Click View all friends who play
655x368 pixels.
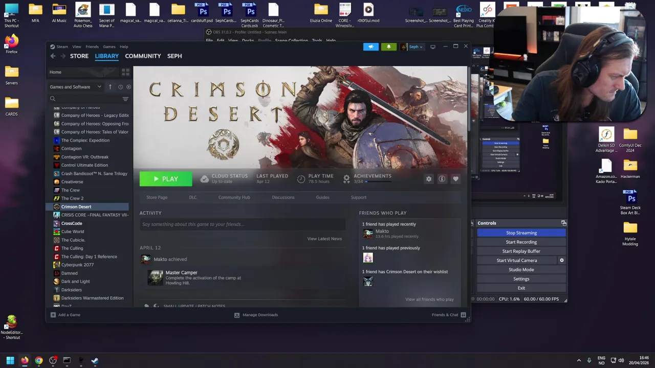click(x=429, y=300)
